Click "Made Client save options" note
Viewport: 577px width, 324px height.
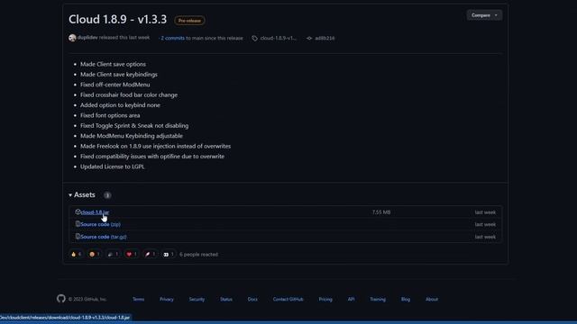click(x=113, y=64)
